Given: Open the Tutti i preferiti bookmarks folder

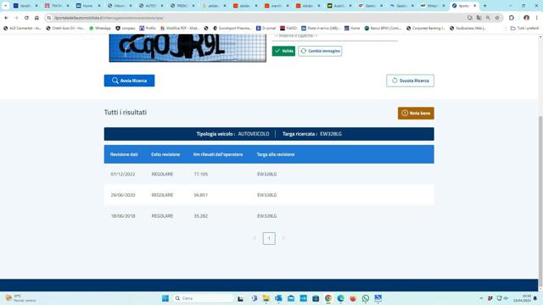Looking at the screenshot, I should (524, 28).
